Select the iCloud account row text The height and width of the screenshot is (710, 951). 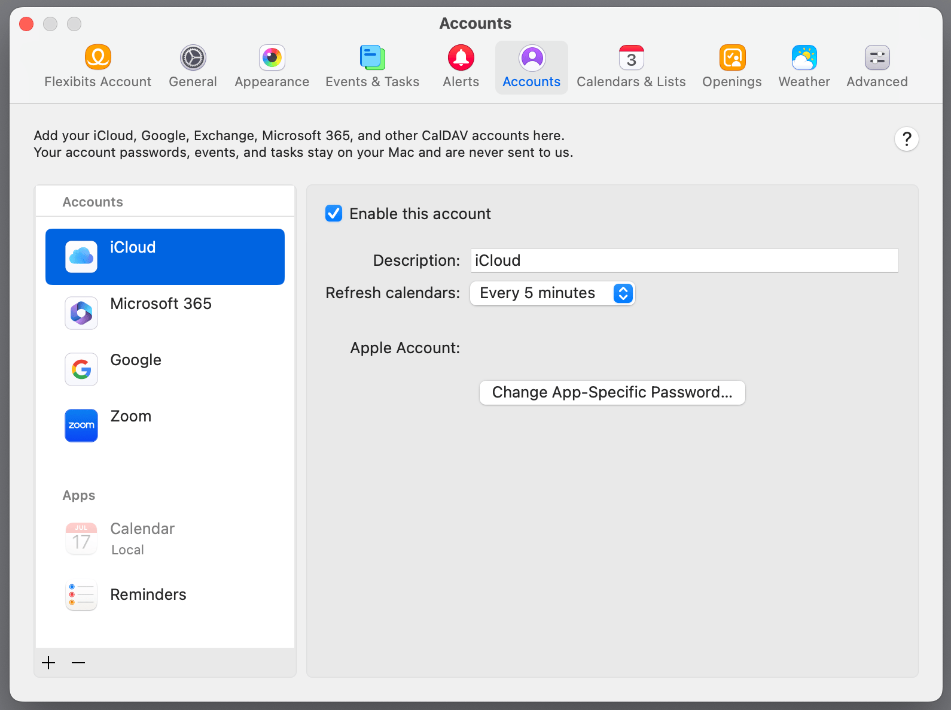pyautogui.click(x=133, y=247)
